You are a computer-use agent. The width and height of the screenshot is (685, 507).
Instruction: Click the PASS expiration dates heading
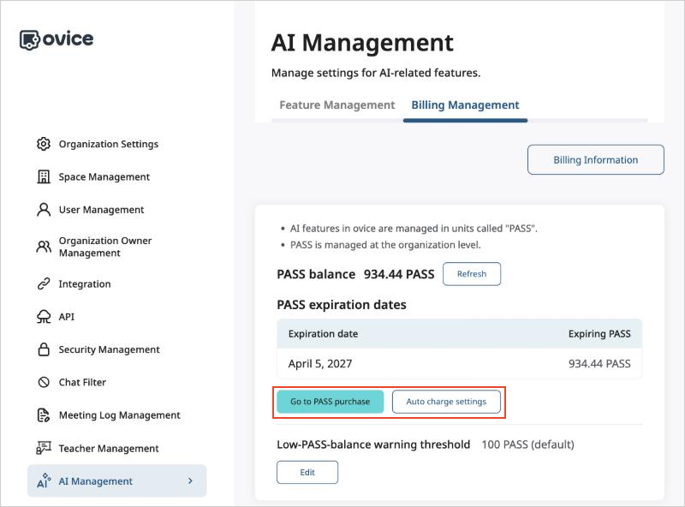pyautogui.click(x=341, y=305)
